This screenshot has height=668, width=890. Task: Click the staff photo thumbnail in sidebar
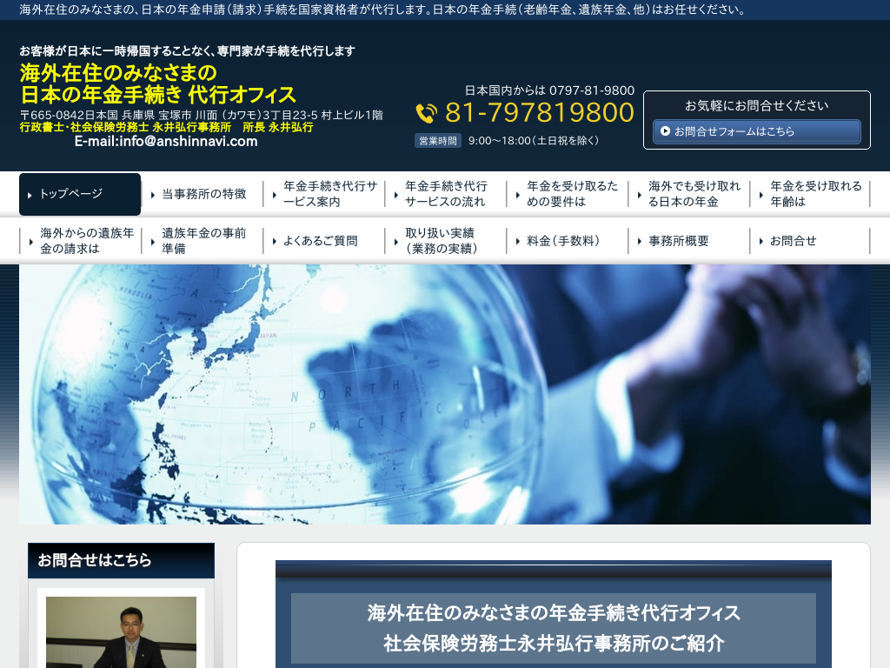click(121, 631)
